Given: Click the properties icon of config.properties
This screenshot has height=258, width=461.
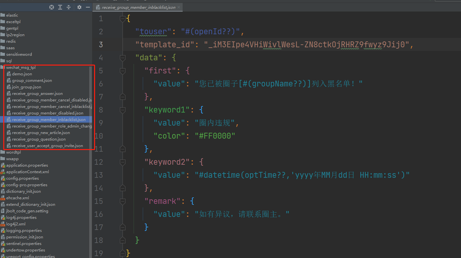Looking at the screenshot, I should 3,178.
